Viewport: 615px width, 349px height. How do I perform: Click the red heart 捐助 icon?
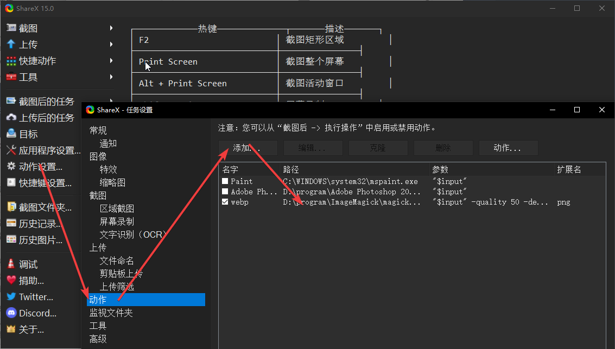click(11, 281)
